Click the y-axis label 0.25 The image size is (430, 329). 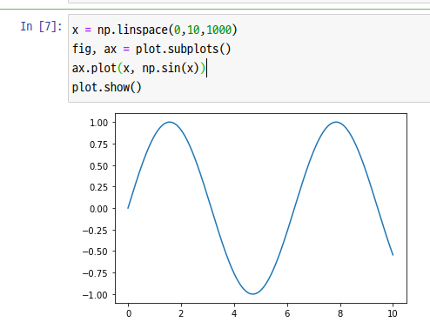point(99,187)
